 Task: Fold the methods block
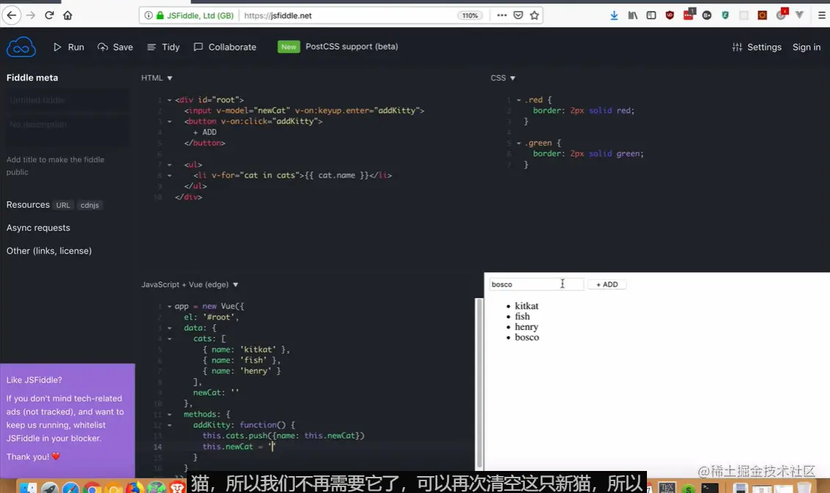pos(169,414)
